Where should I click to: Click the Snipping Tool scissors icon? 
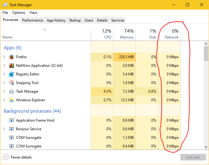click(12, 83)
